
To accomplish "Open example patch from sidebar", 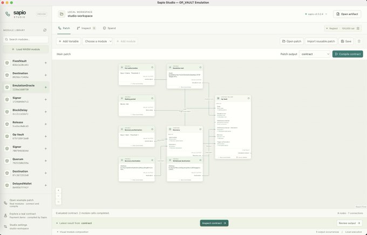I will (x=25, y=203).
